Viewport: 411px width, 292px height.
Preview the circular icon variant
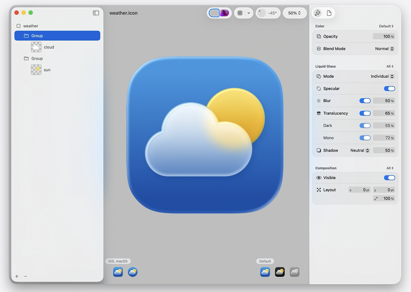click(x=133, y=272)
